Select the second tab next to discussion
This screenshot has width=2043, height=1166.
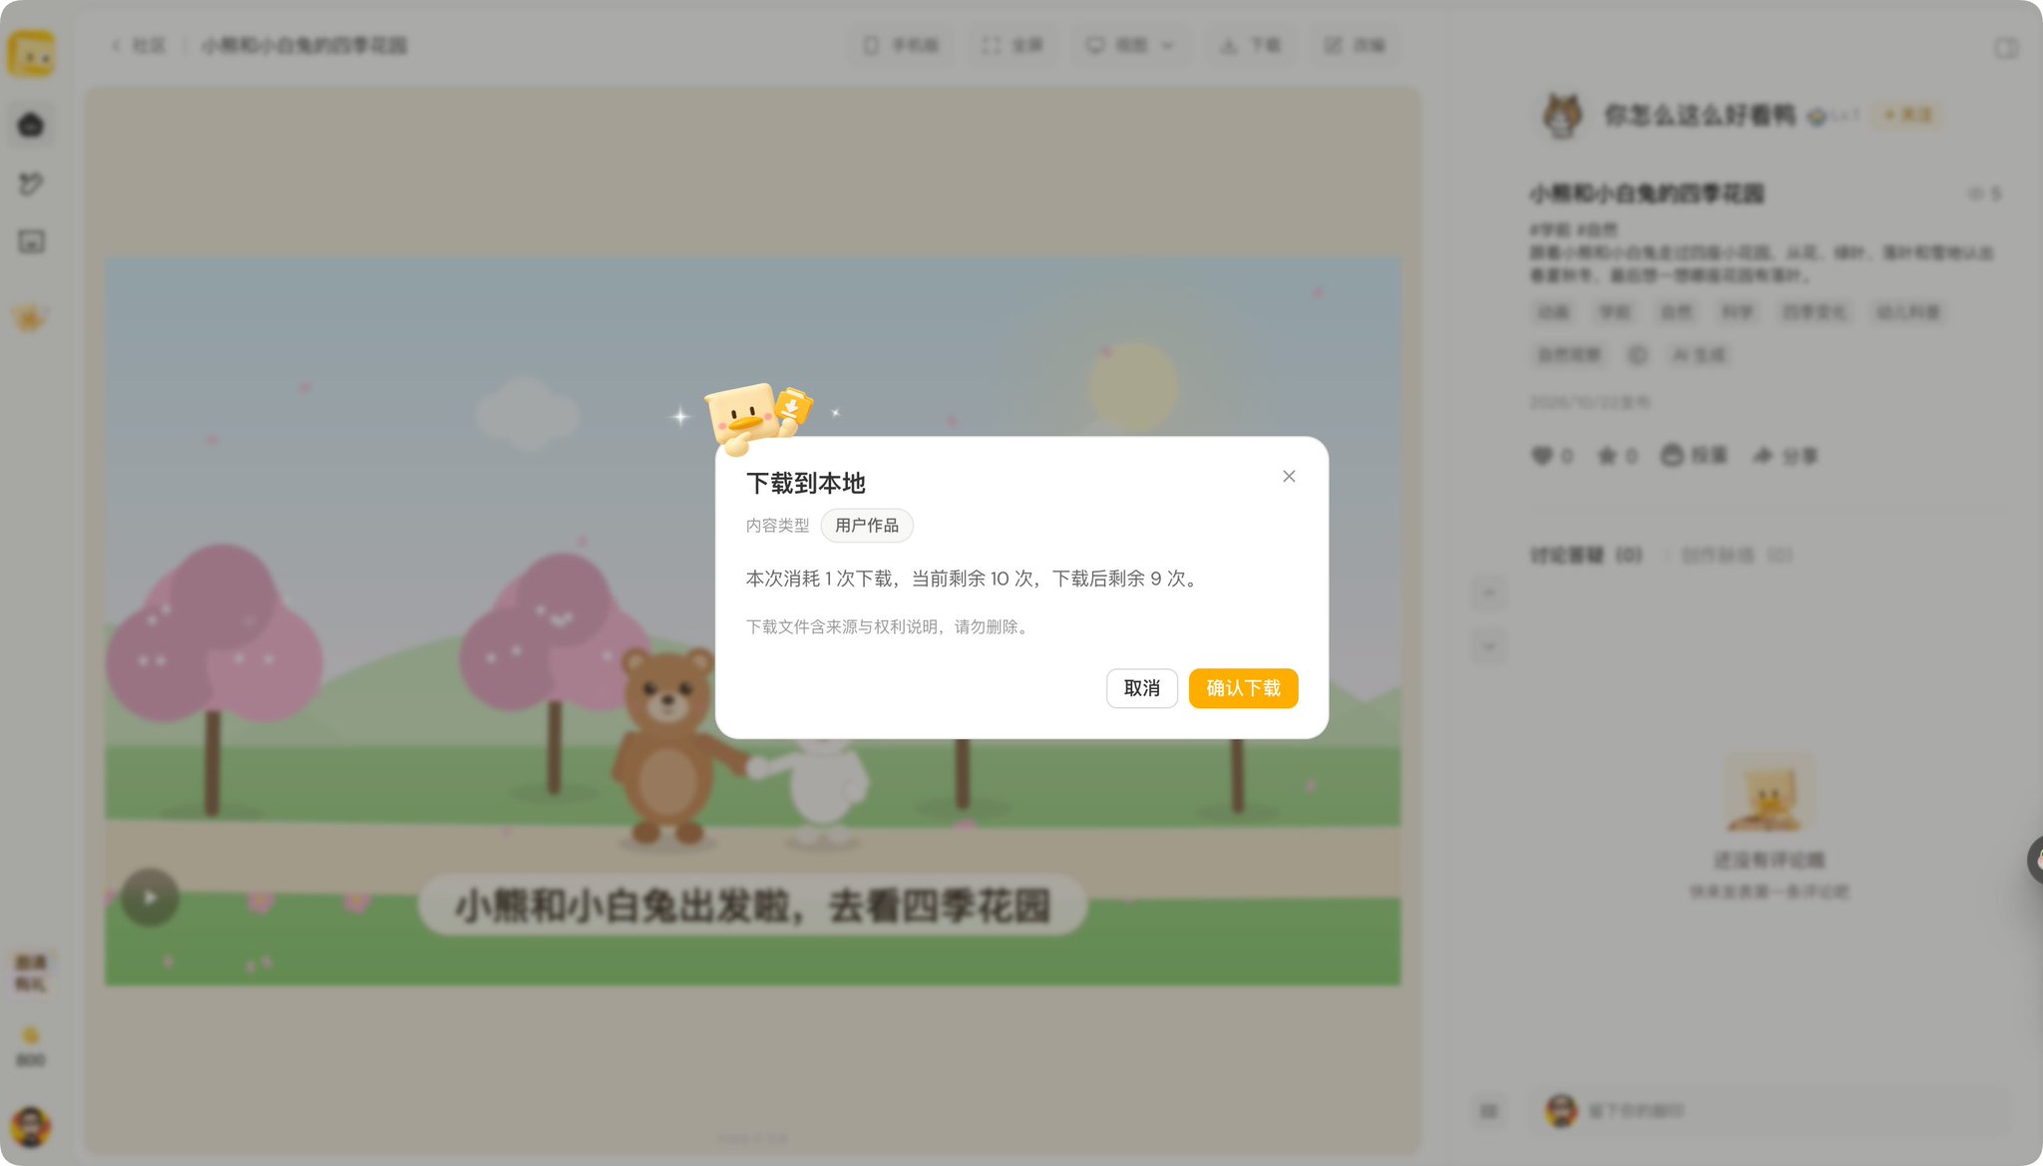pyautogui.click(x=1737, y=556)
